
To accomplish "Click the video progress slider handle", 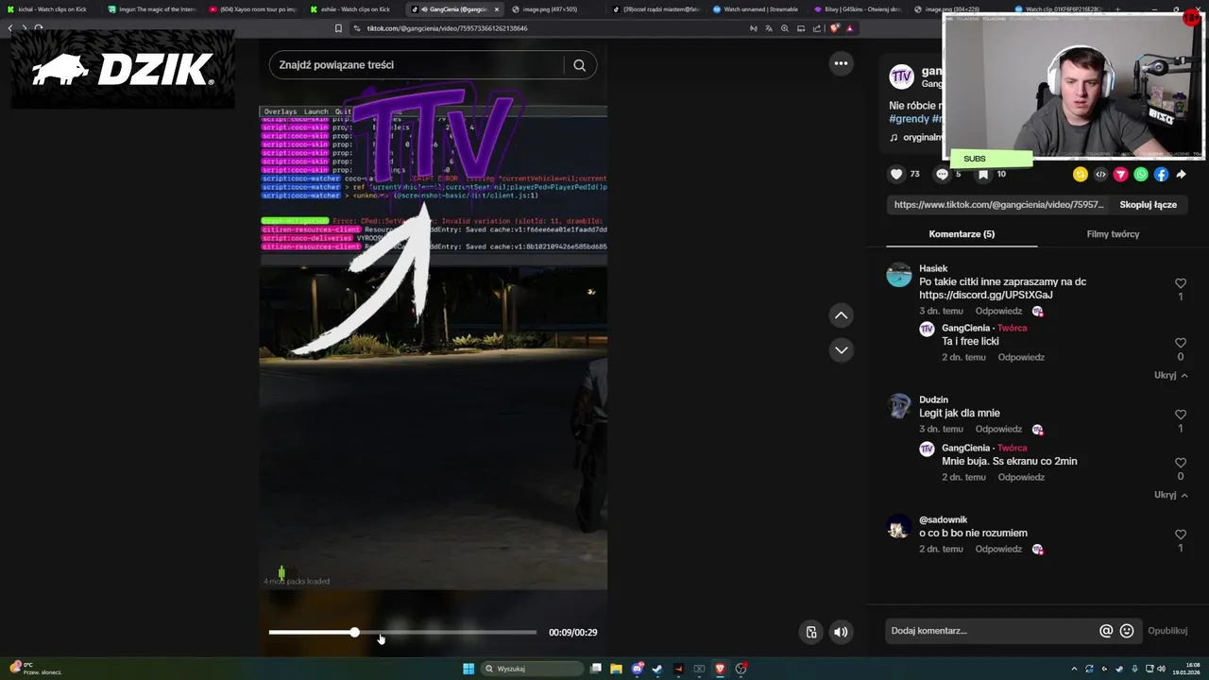I will pyautogui.click(x=355, y=632).
